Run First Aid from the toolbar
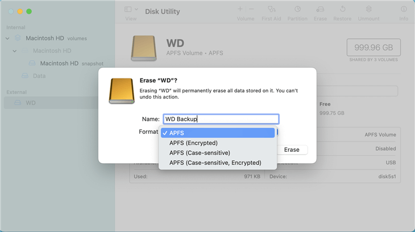The height and width of the screenshot is (232, 415). pos(271,9)
